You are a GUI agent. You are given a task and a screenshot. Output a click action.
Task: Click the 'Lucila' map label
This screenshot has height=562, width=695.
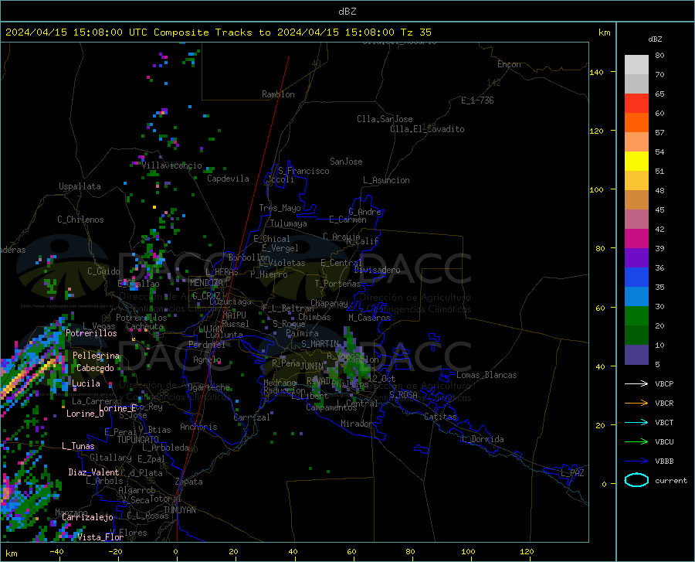tap(86, 383)
